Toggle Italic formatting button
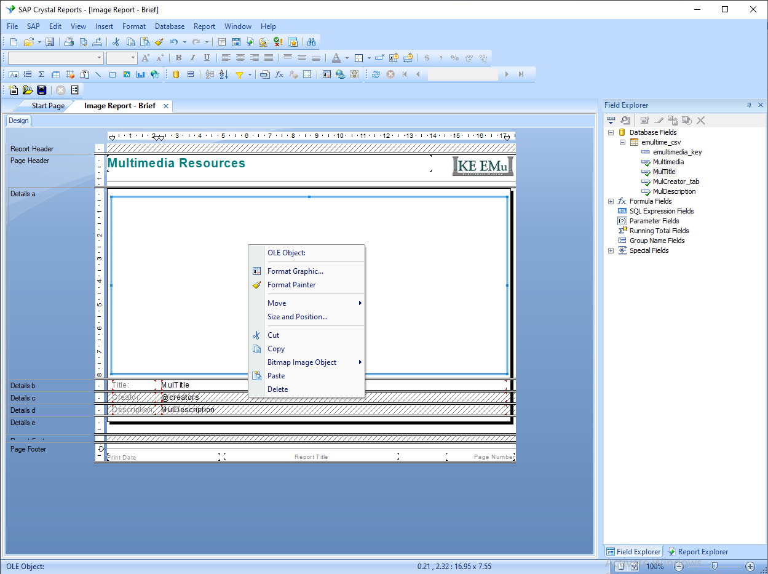 [192, 58]
